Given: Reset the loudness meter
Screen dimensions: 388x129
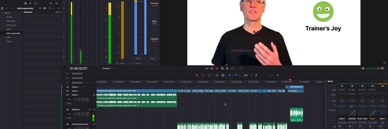Looking at the screenshot, I should tap(152, 58).
